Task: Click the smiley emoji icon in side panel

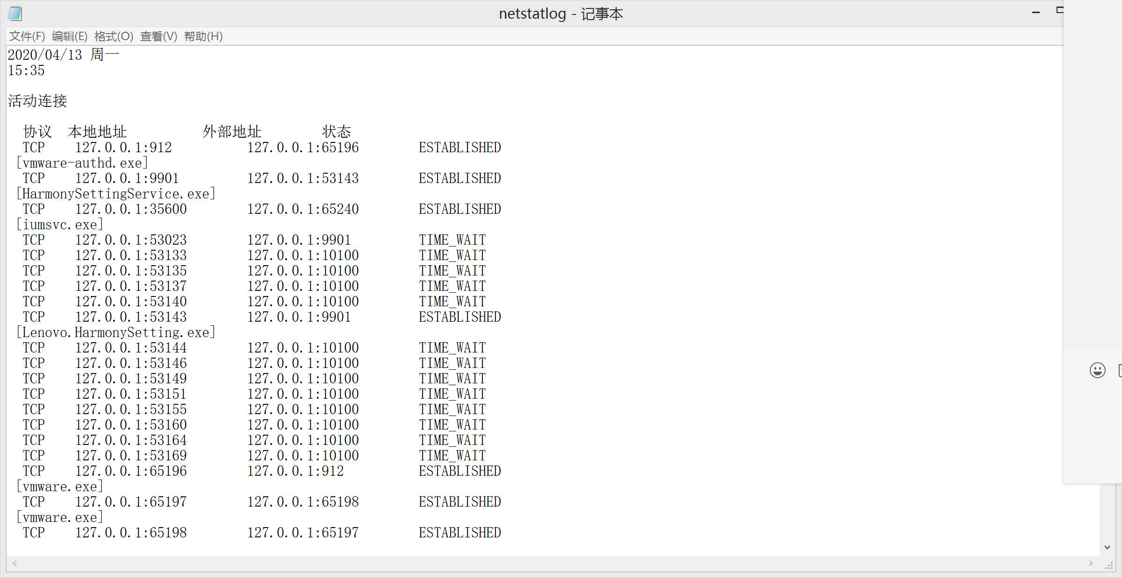Action: tap(1097, 370)
